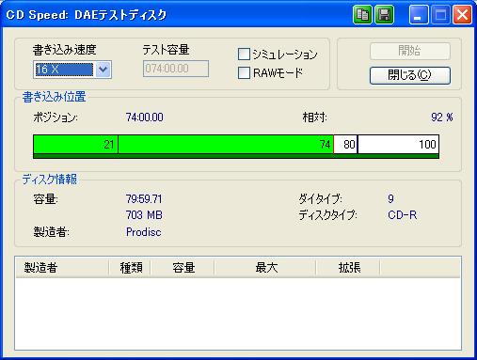This screenshot has height=360, width=477.
Task: Sort by 最大 column header
Action: coord(265,268)
